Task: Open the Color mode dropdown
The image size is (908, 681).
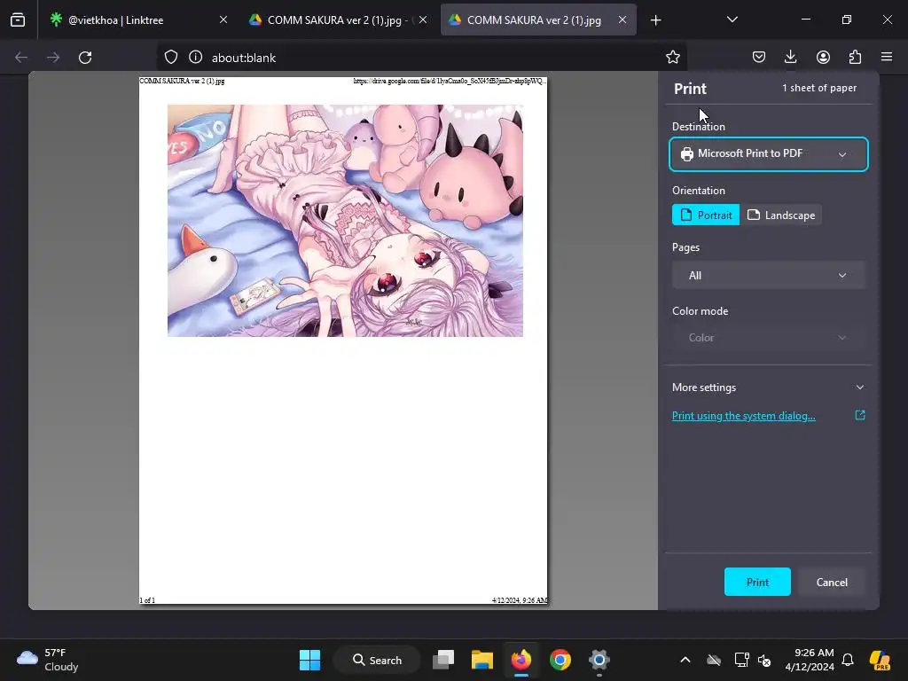Action: 769,338
